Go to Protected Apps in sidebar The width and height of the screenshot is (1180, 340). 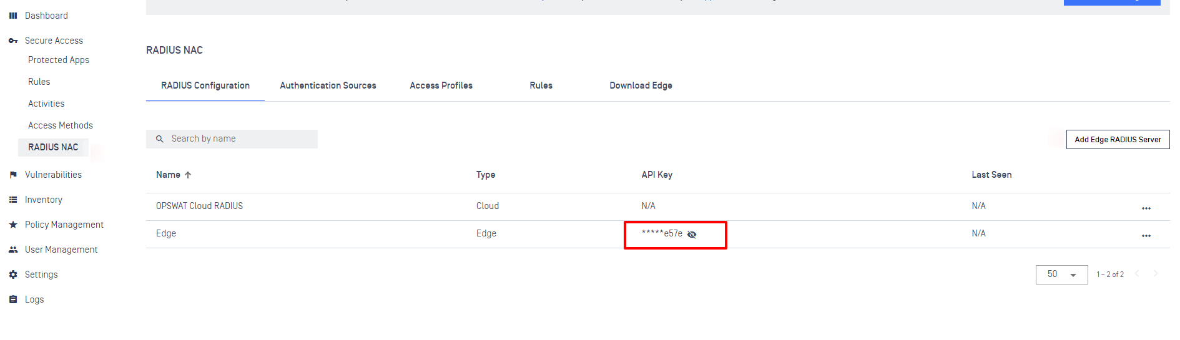[x=59, y=60]
